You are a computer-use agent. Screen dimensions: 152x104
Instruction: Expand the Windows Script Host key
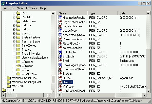click(x=4, y=78)
